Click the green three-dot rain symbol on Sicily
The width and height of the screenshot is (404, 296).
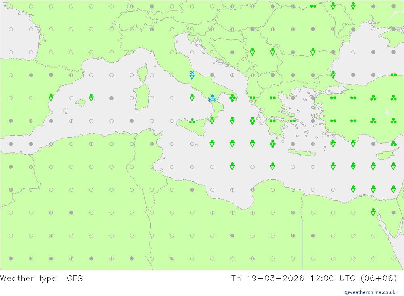pyautogui.click(x=192, y=121)
